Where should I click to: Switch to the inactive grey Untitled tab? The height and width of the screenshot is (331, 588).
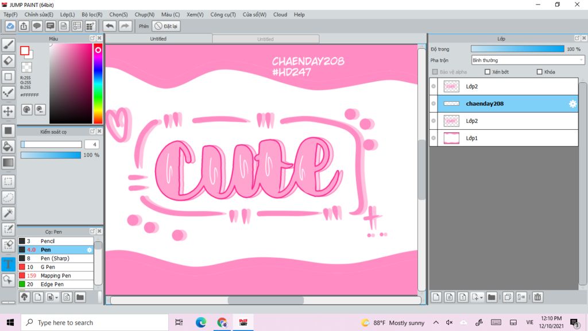click(265, 39)
